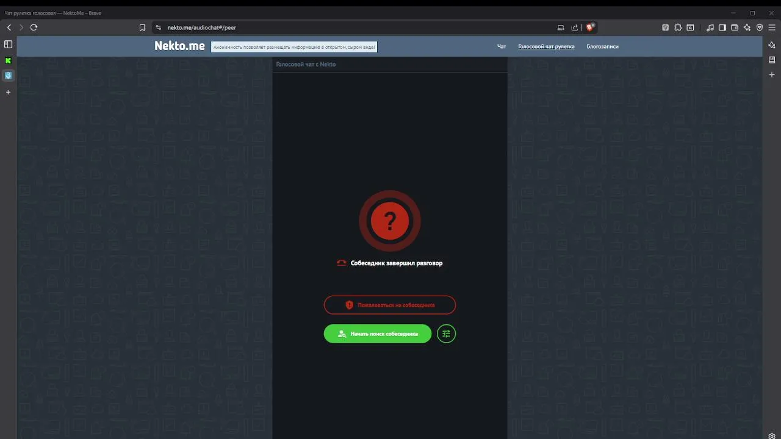
Task: Click the Nekto.me site logo
Action: (x=179, y=46)
